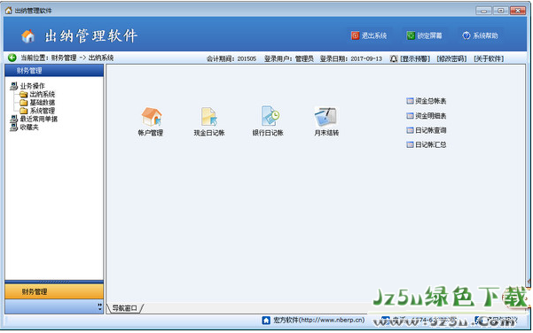Open the 日记帐汇总 report link
The height and width of the screenshot is (333, 533).
point(431,144)
